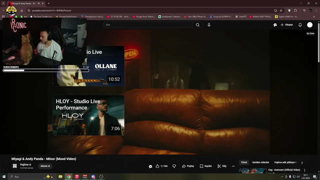Open Chrome extensions puzzle icon
This screenshot has height=180, width=320.
pos(295,10)
